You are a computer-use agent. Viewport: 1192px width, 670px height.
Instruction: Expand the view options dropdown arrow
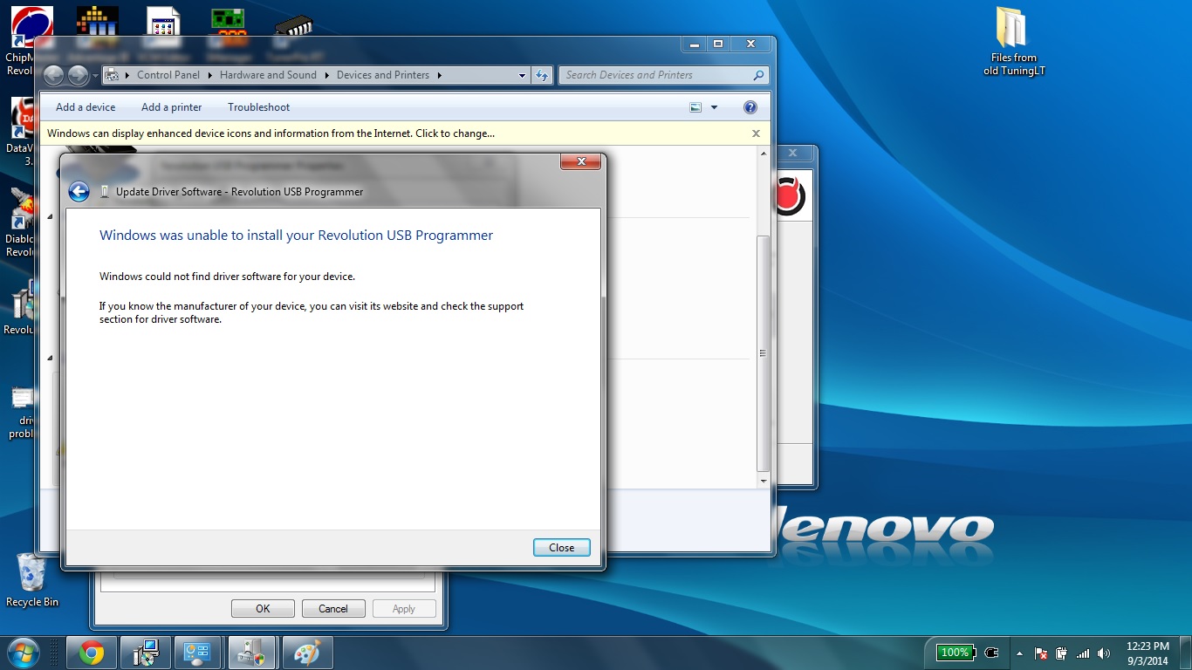[714, 107]
